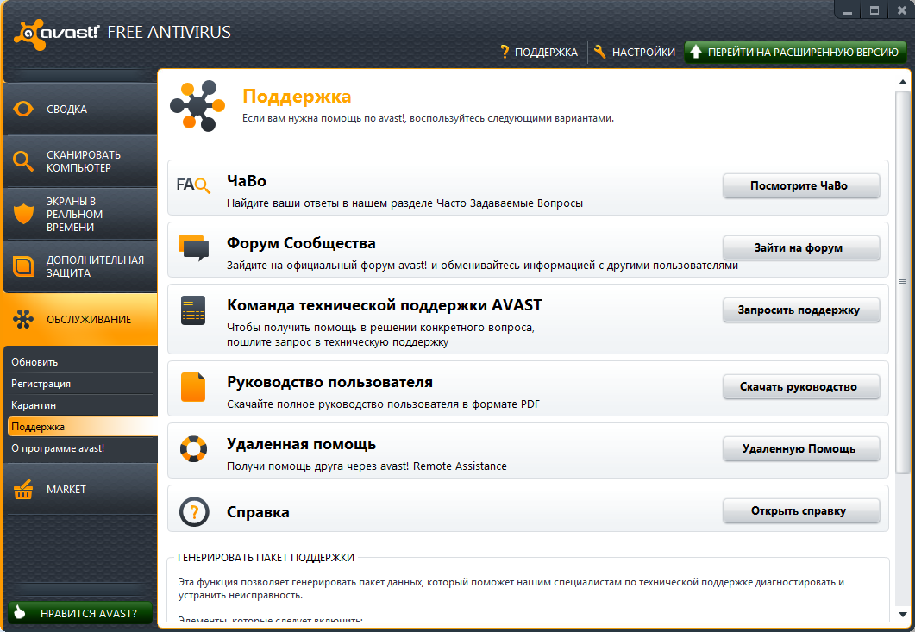
Task: Select О программе avast! submenu item
Action: click(58, 448)
